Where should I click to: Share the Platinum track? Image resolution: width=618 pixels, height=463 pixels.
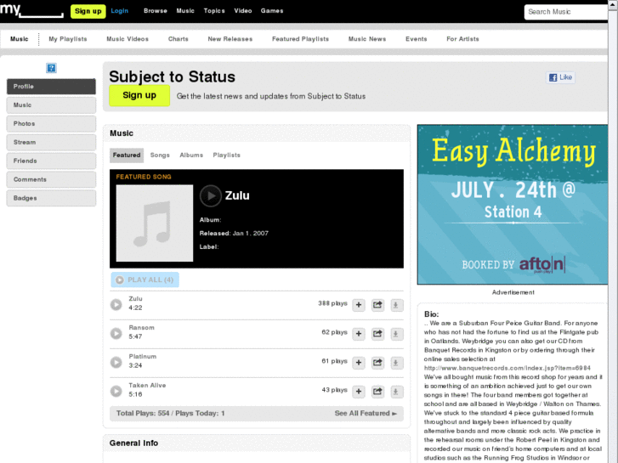[377, 363]
